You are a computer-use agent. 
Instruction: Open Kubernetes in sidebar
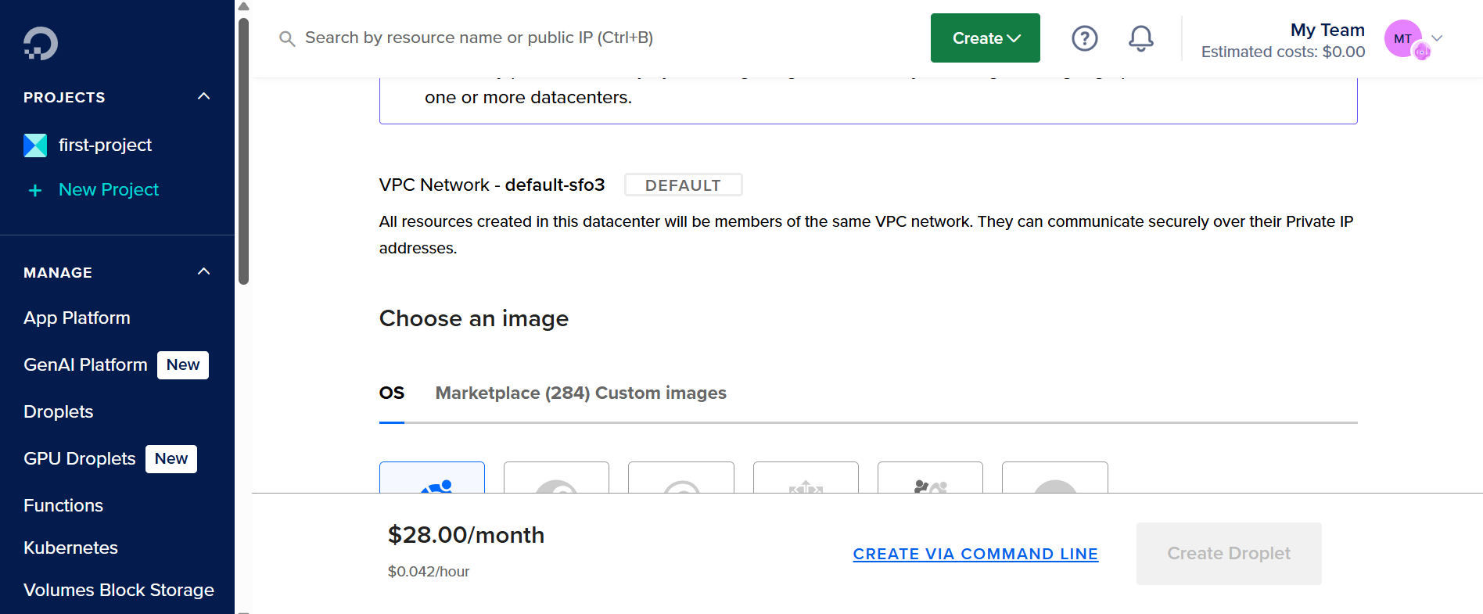70,548
